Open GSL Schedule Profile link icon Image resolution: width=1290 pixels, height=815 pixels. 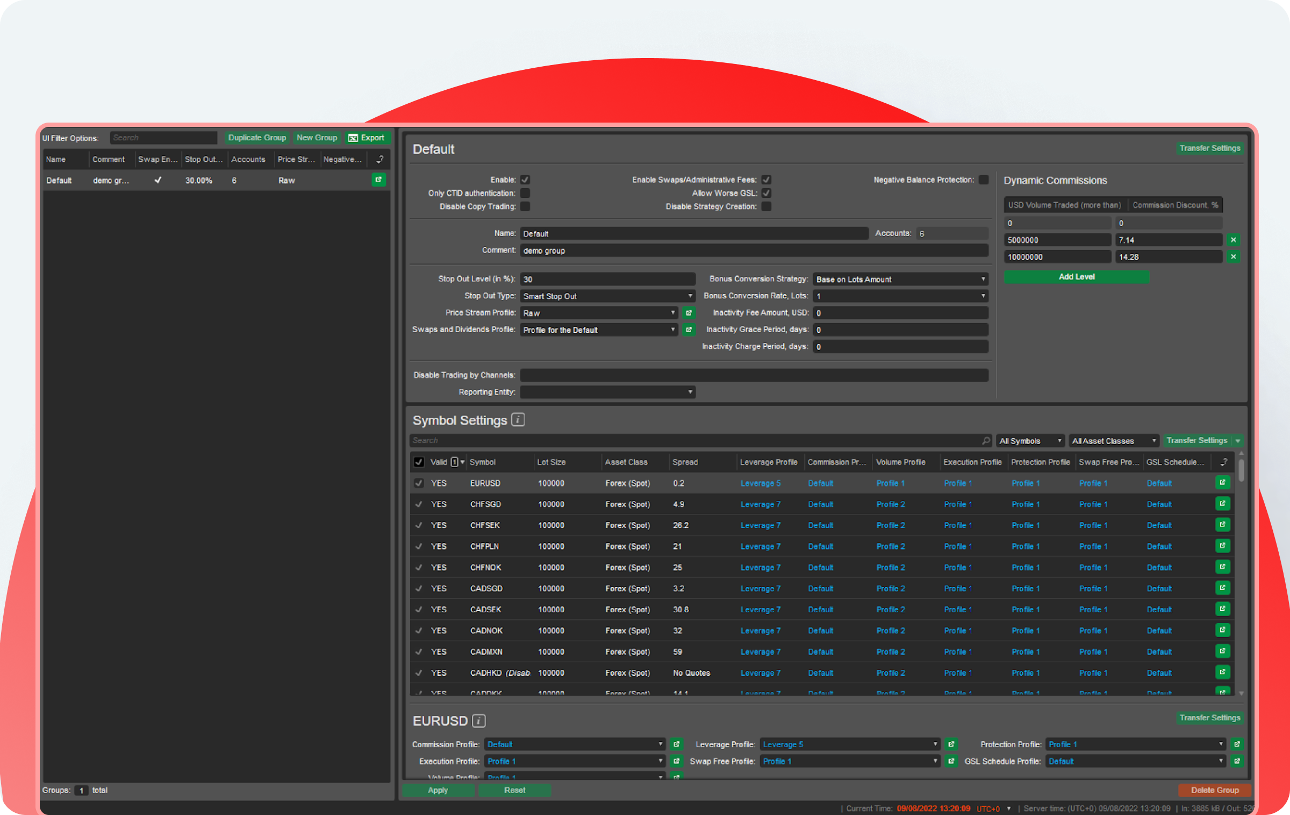(1237, 761)
